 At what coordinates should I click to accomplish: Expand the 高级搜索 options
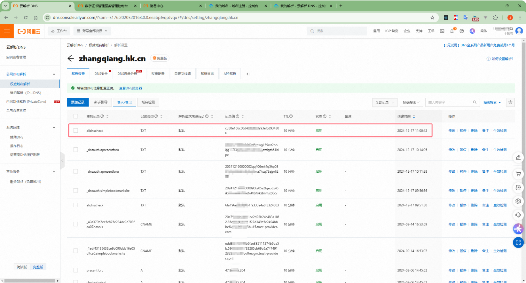492,102
